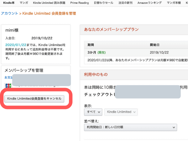Click the 2020/01/22 date text in the mimi様 panel
The height and width of the screenshot is (141, 188).
point(16,45)
